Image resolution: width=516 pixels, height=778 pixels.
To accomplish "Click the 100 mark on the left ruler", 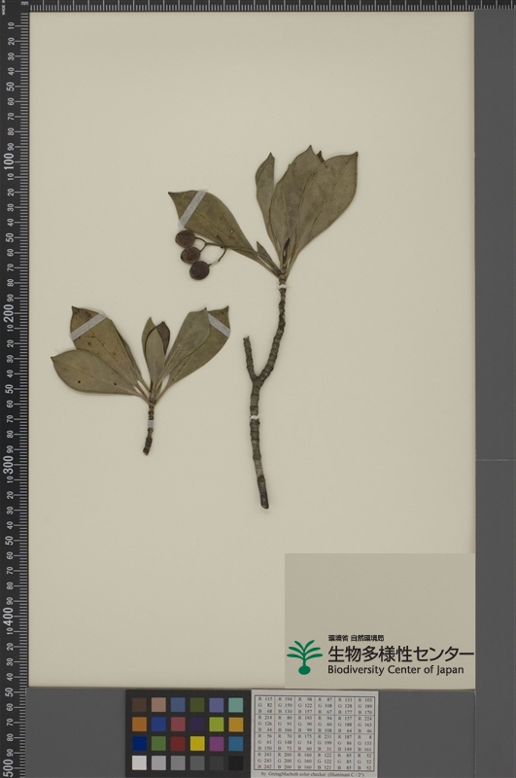I will click(x=9, y=160).
